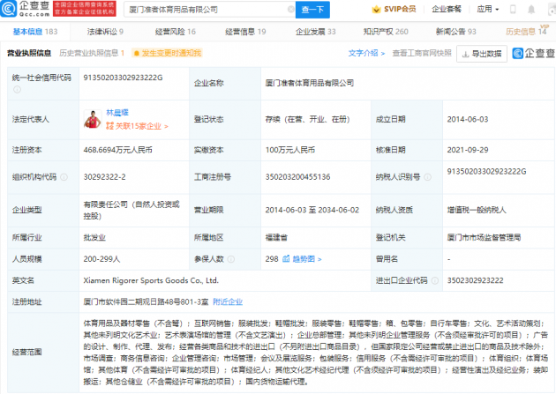
Task: Click the download icon in 导出数据
Action: click(x=466, y=54)
